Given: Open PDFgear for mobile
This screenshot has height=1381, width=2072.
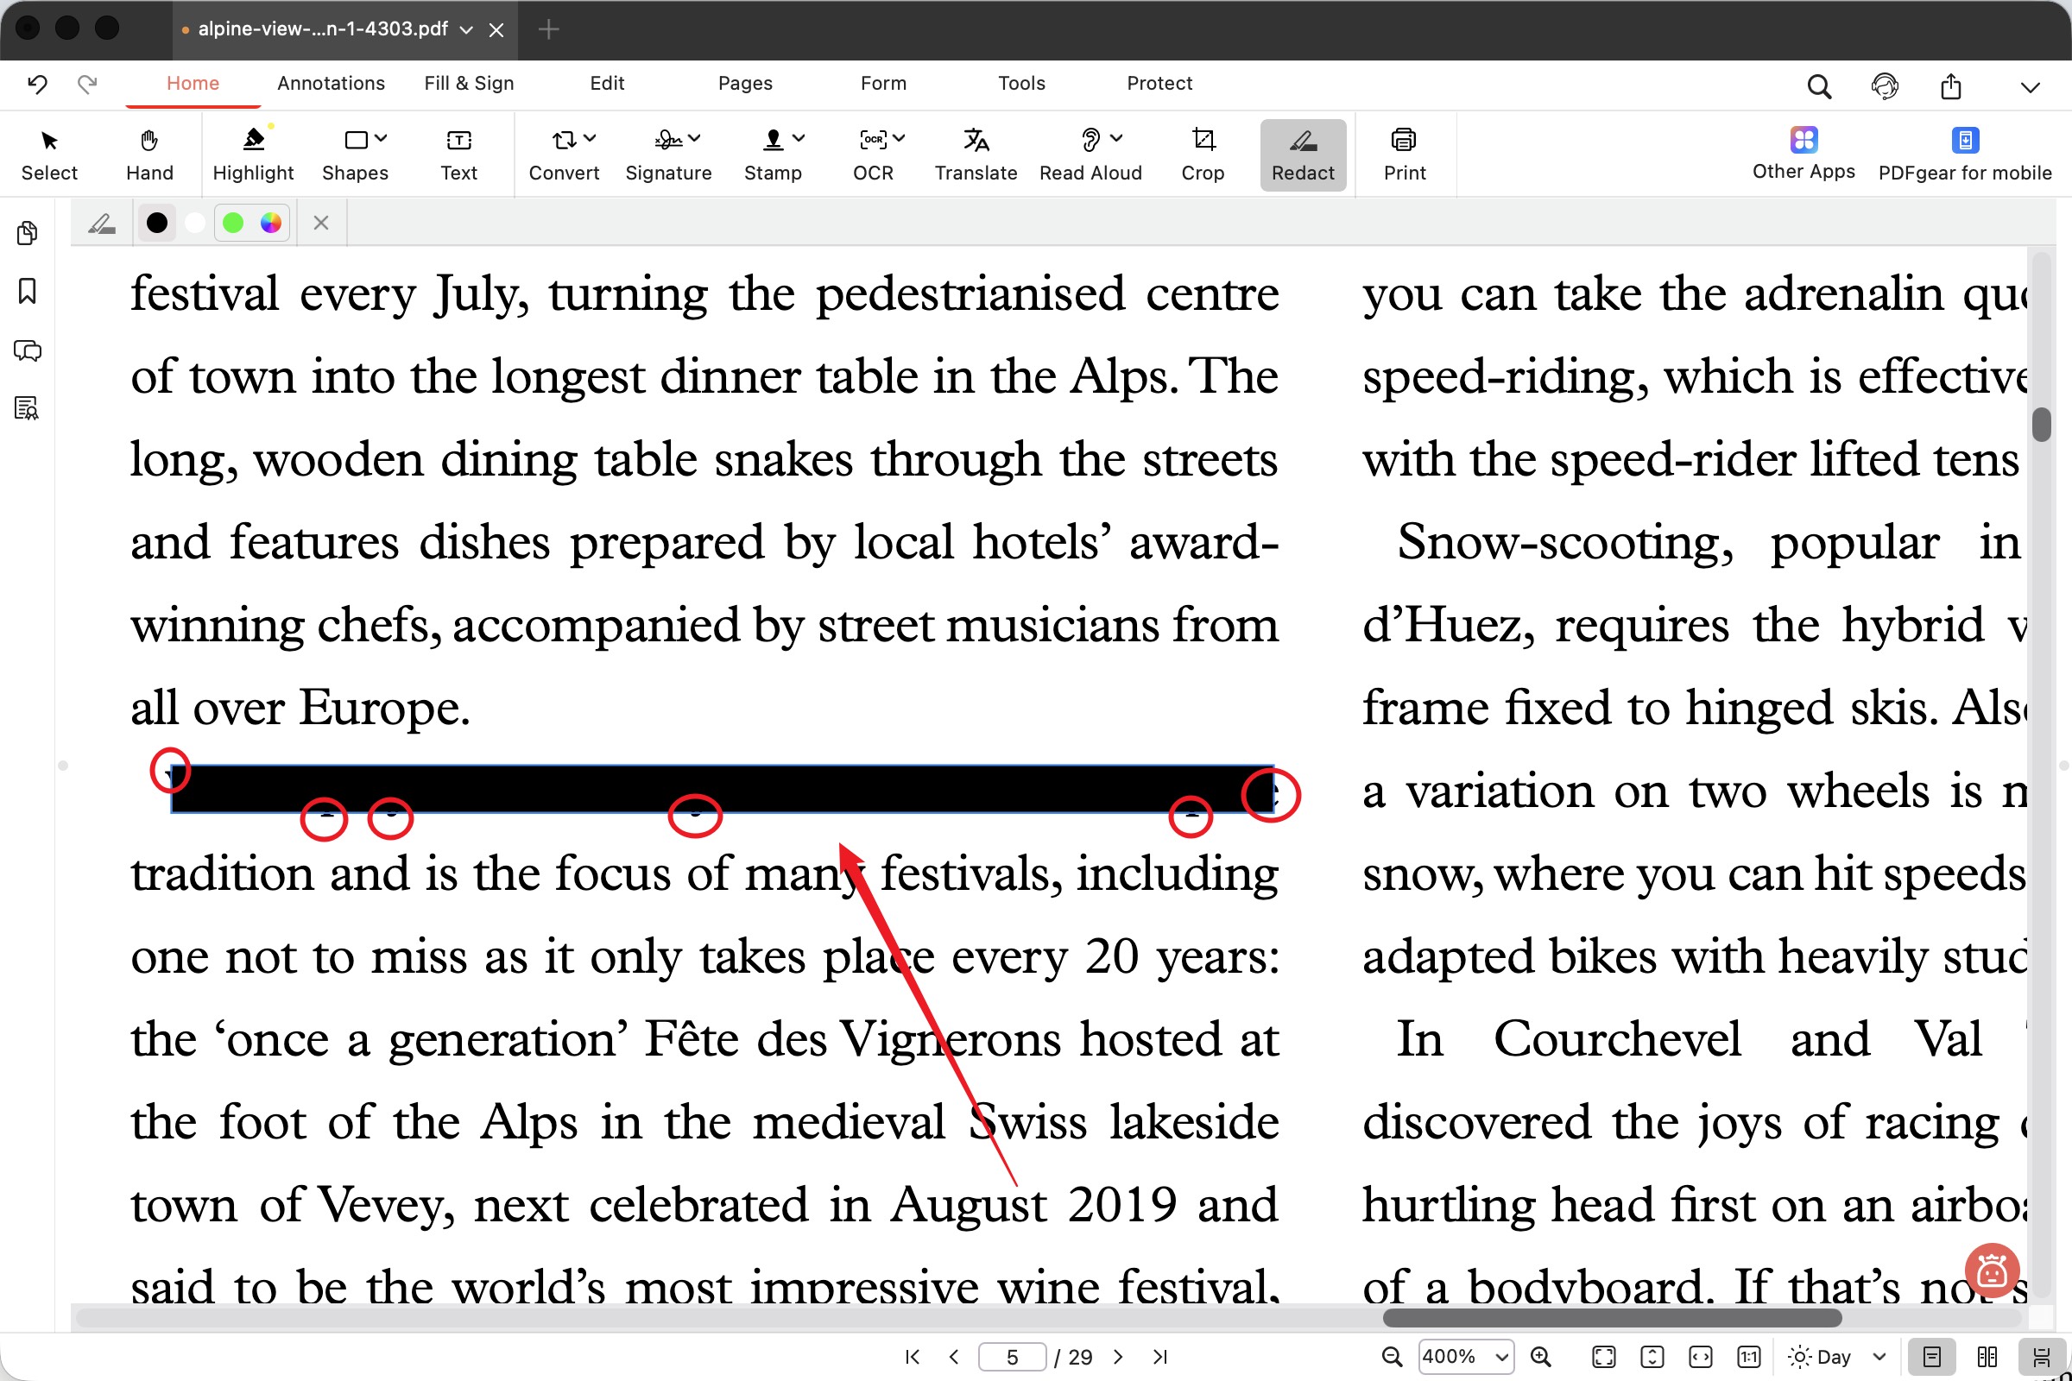Looking at the screenshot, I should point(1965,155).
